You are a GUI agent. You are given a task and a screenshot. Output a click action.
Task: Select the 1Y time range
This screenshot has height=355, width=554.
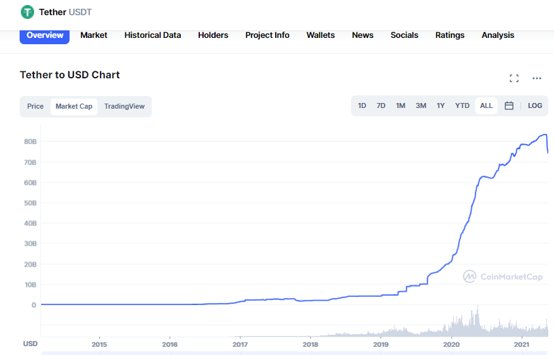(x=441, y=105)
